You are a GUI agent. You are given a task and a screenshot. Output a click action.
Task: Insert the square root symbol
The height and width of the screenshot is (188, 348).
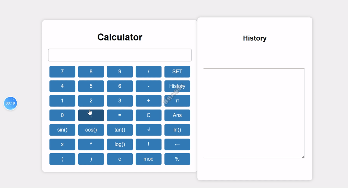point(148,130)
